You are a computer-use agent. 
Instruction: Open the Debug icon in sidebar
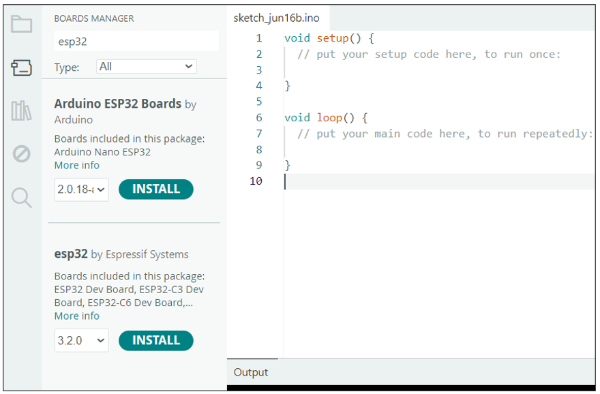[21, 154]
